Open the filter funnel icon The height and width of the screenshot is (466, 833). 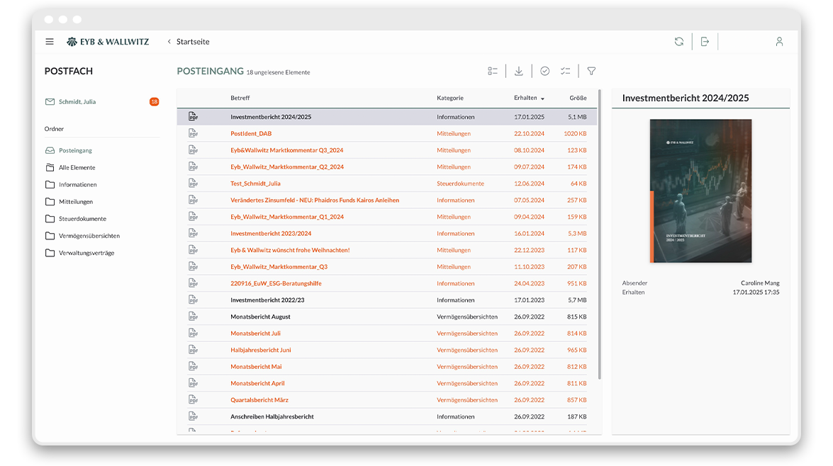click(x=591, y=71)
